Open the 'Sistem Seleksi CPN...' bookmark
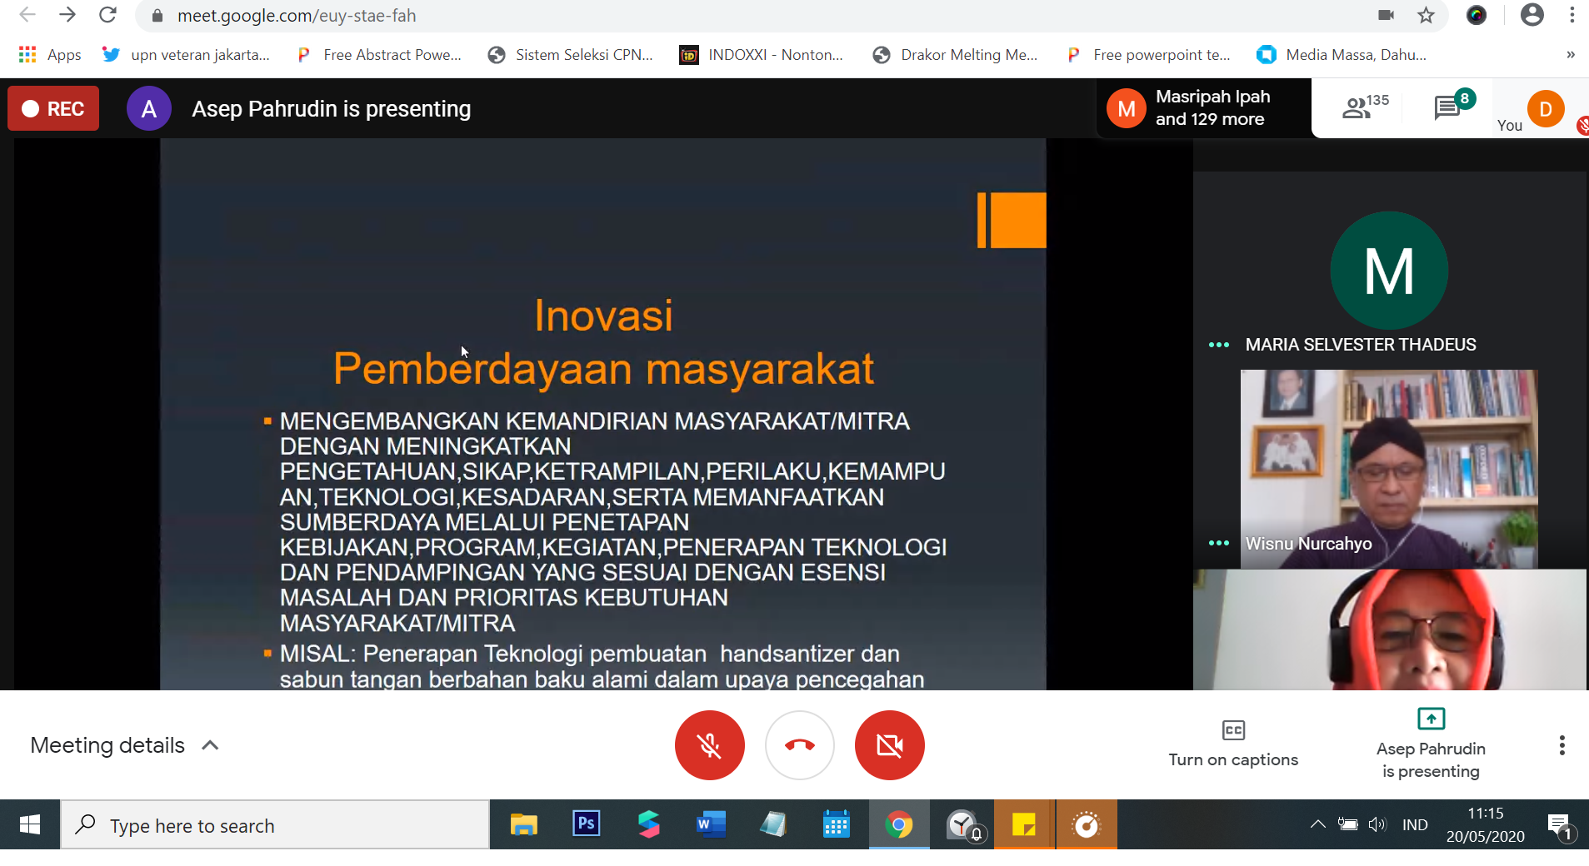The image size is (1589, 866). (571, 55)
